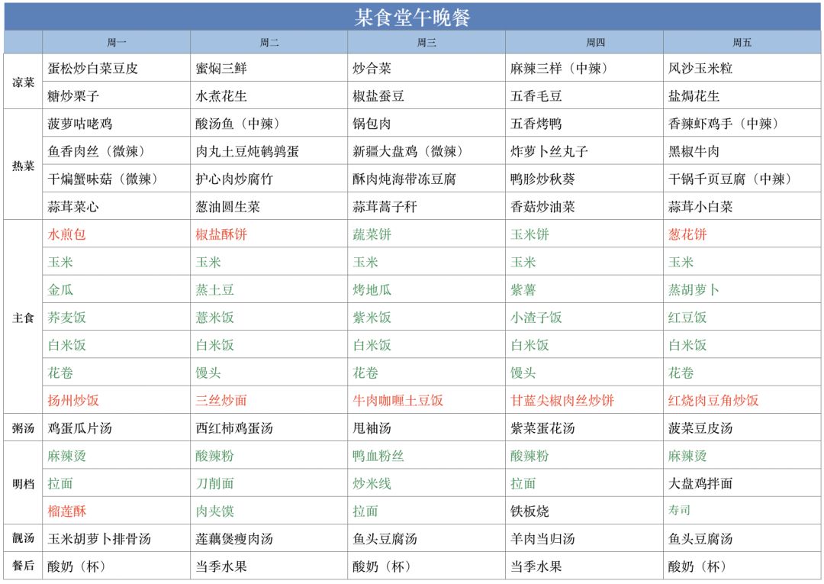Click the 某食堂午晚餐 title bar
This screenshot has height=584, width=824.
[x=412, y=16]
